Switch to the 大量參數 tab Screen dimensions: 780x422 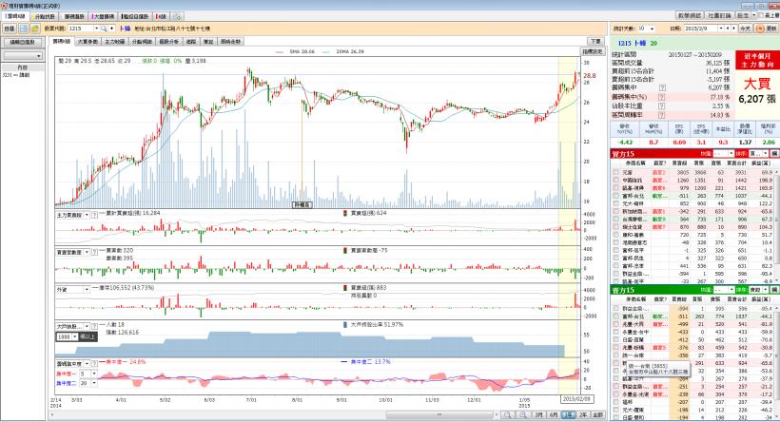(x=87, y=42)
